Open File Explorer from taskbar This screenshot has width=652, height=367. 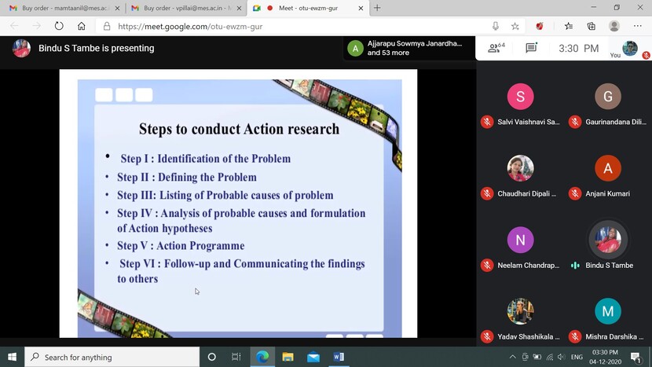[x=288, y=357]
